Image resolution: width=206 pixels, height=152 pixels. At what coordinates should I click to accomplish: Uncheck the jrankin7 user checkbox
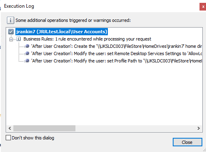(x=11, y=32)
